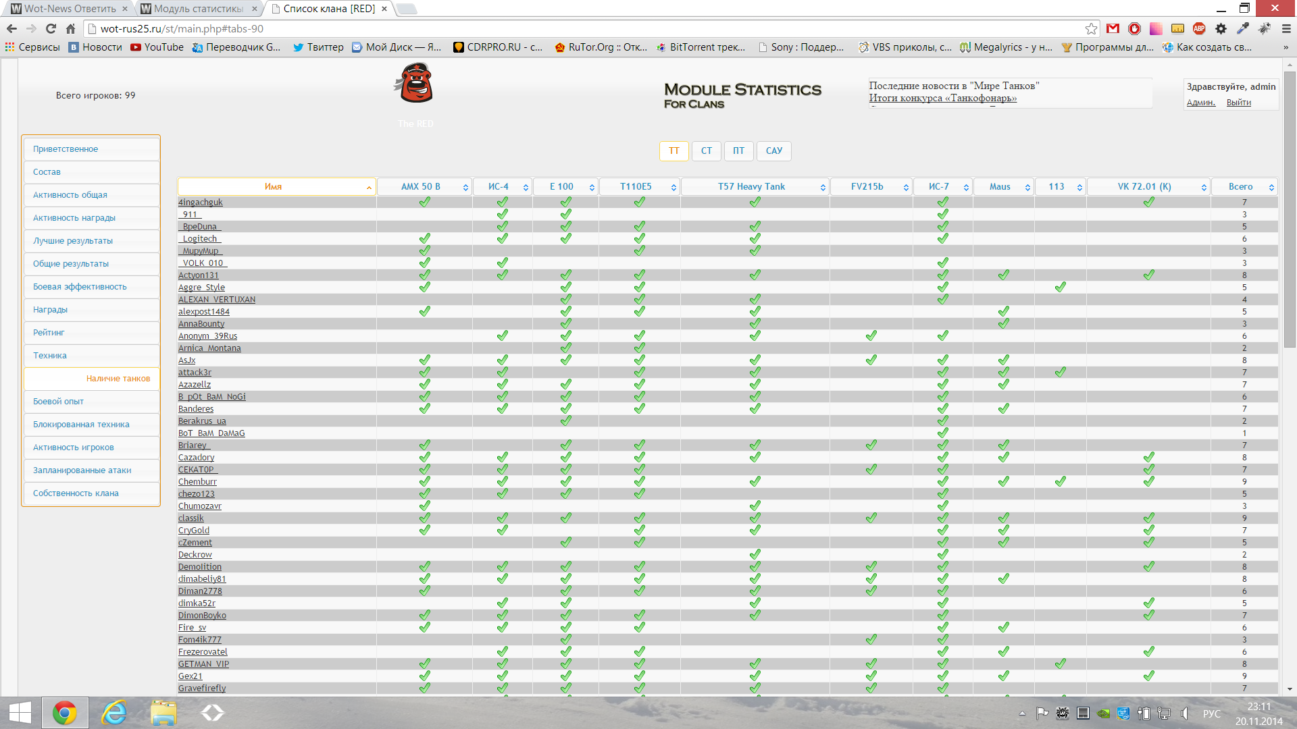This screenshot has width=1297, height=729.
Task: Switch to the САУ tab
Action: point(773,151)
